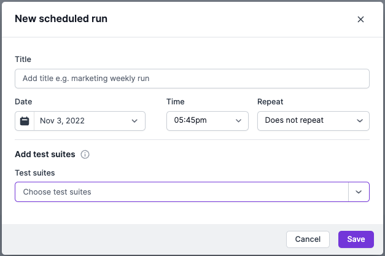Click the Cancel button
Viewport: 385px width, 256px height.
coord(308,239)
